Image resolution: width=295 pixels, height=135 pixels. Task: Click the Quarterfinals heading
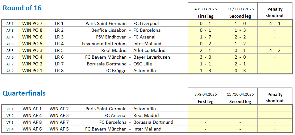[24, 93]
